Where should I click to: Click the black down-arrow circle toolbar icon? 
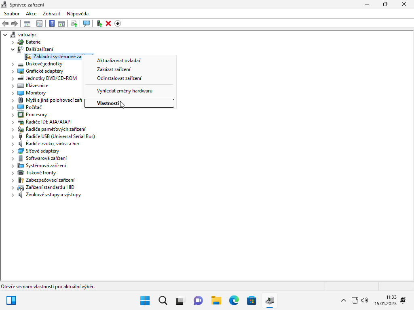point(118,23)
